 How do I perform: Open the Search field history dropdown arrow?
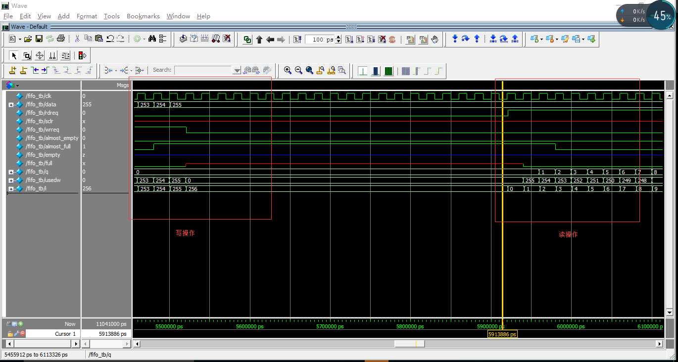[237, 71]
